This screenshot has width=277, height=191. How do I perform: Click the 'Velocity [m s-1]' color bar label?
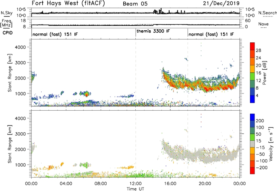271,144
